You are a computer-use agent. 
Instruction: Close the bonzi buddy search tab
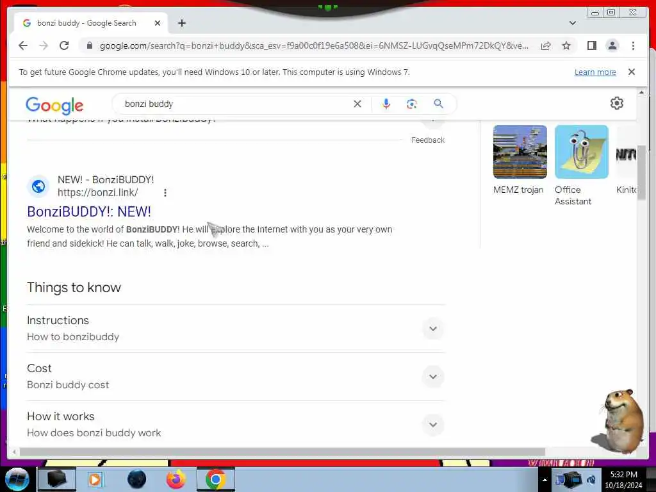[x=158, y=23]
